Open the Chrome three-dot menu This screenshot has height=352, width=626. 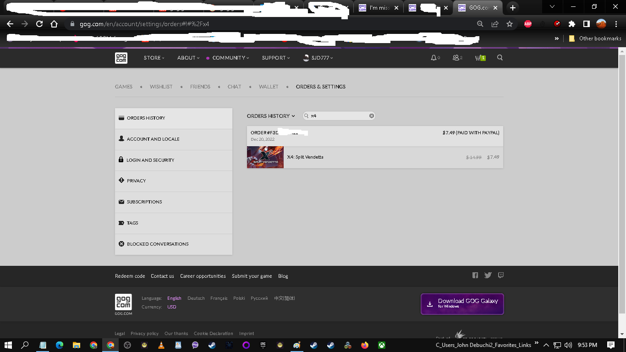click(x=616, y=24)
